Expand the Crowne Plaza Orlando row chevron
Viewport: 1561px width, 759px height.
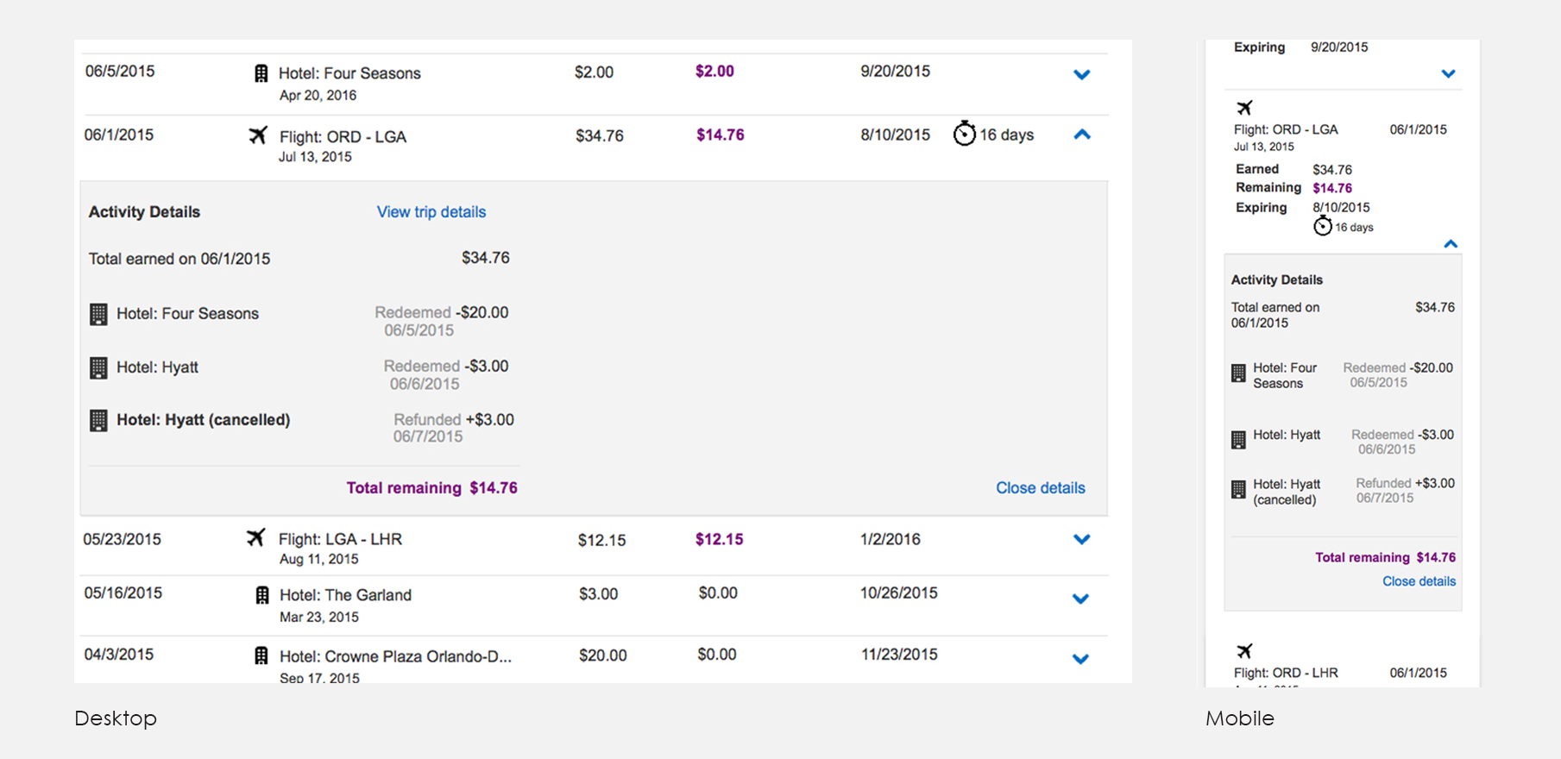click(x=1080, y=659)
